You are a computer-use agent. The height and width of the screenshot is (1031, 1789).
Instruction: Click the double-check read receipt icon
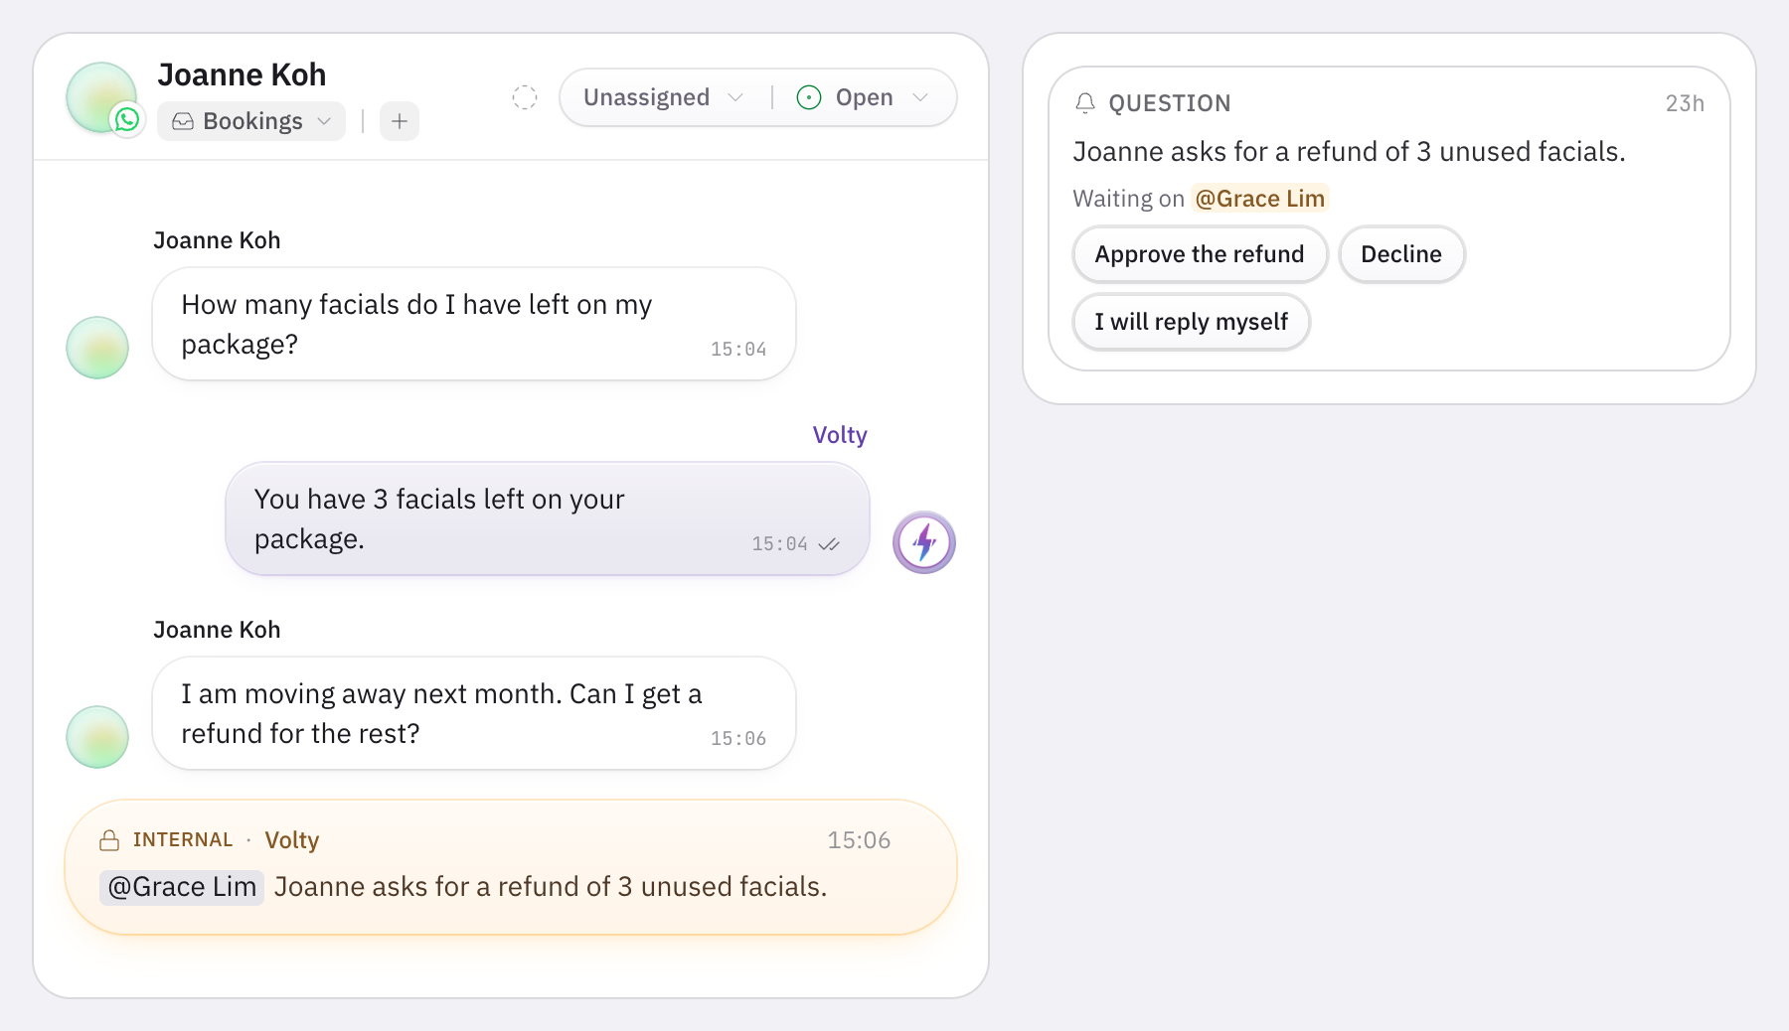[x=829, y=544]
